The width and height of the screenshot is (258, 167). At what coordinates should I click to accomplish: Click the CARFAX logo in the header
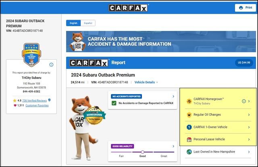click(128, 8)
